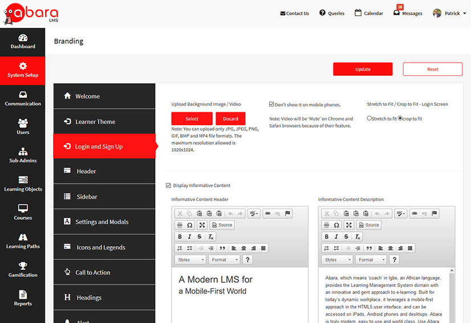Viewport: 471px width, 323px height.
Task: Open Learning Paths in the sidebar
Action: click(x=23, y=242)
